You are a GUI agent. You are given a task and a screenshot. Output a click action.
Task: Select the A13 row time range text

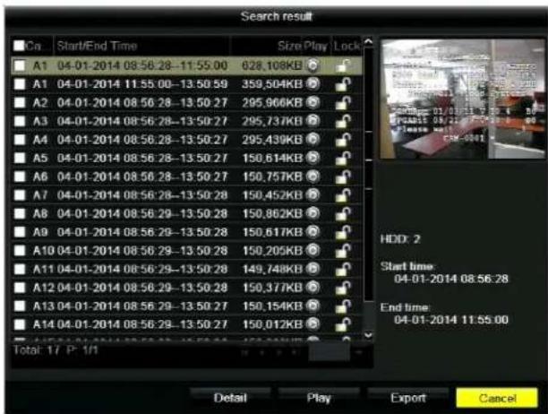pyautogui.click(x=142, y=306)
